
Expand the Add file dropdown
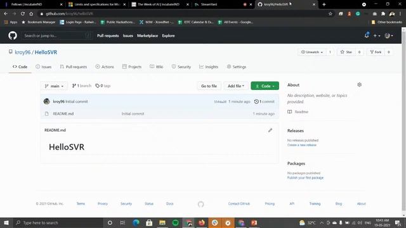pos(235,86)
